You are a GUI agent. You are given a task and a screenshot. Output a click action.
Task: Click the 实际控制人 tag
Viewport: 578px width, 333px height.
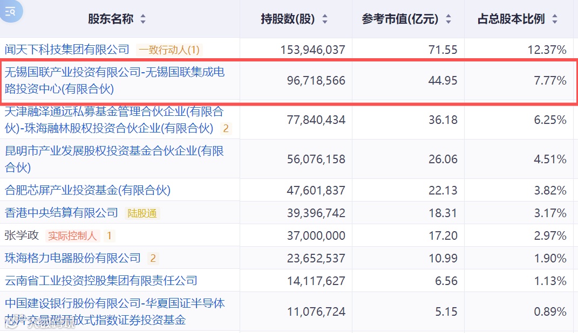tap(72, 235)
